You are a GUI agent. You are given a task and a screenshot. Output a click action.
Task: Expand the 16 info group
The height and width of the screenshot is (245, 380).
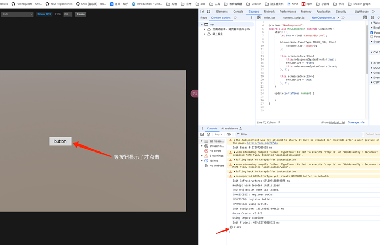tap(202, 161)
